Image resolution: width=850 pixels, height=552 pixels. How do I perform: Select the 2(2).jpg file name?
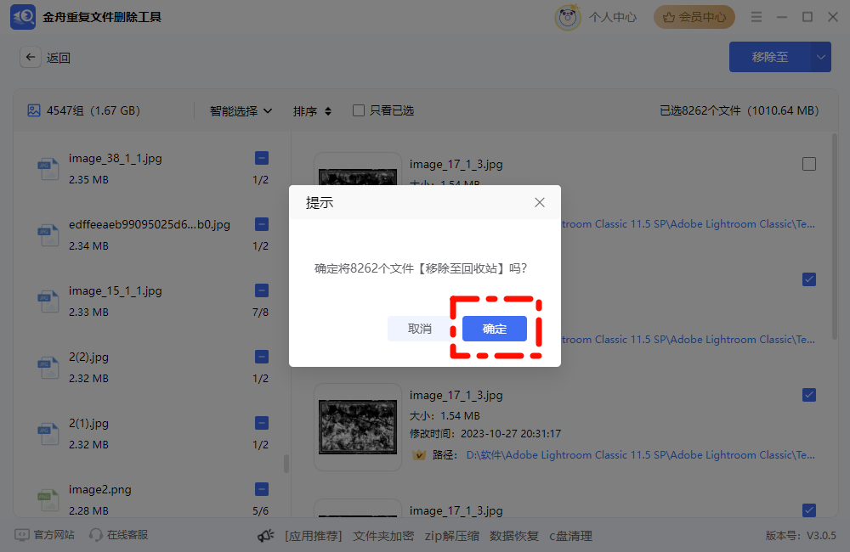[x=88, y=357]
